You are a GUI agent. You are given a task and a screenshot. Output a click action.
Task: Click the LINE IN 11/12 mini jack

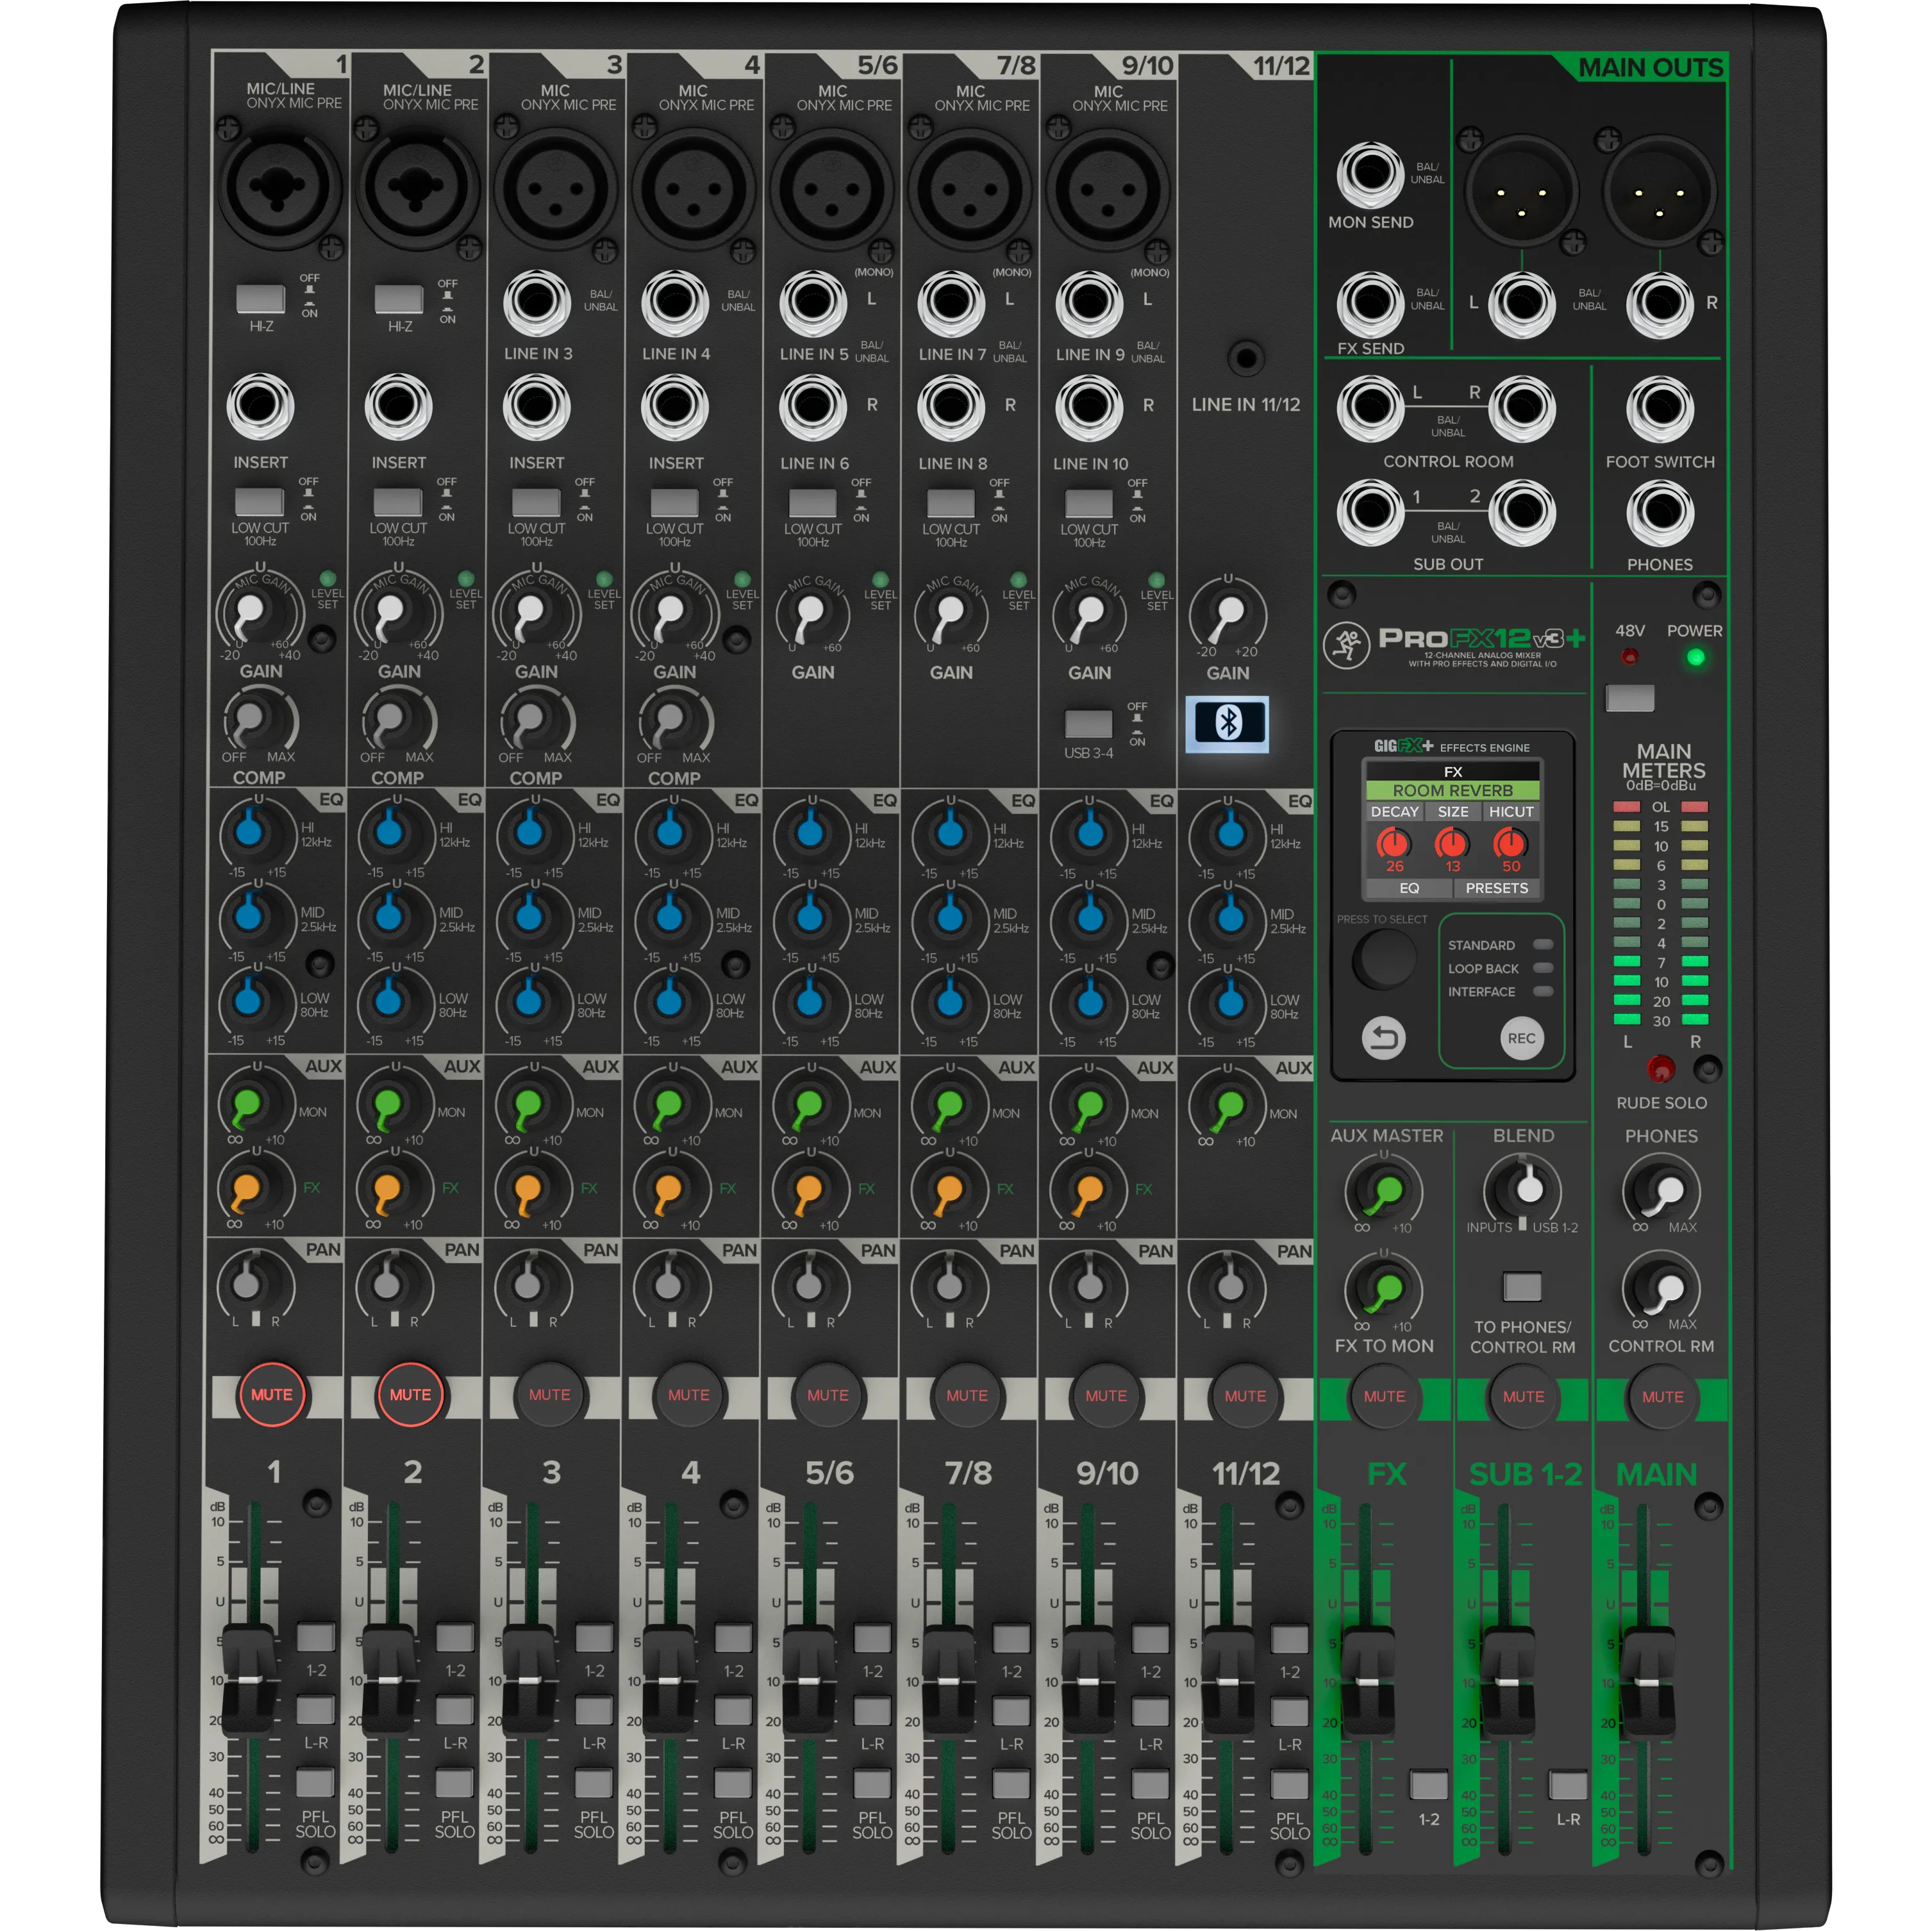click(x=1246, y=357)
